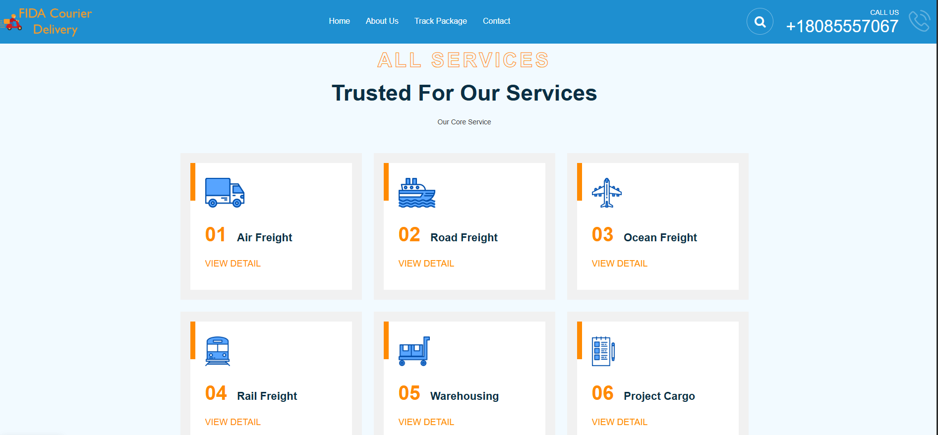Click the phone handset icon
Viewport: 938px width, 435px height.
point(919,21)
